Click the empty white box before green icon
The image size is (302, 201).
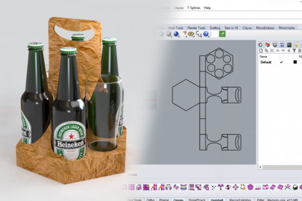215,34
